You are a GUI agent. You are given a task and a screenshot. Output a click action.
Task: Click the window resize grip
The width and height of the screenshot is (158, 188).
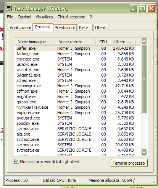coord(154,181)
